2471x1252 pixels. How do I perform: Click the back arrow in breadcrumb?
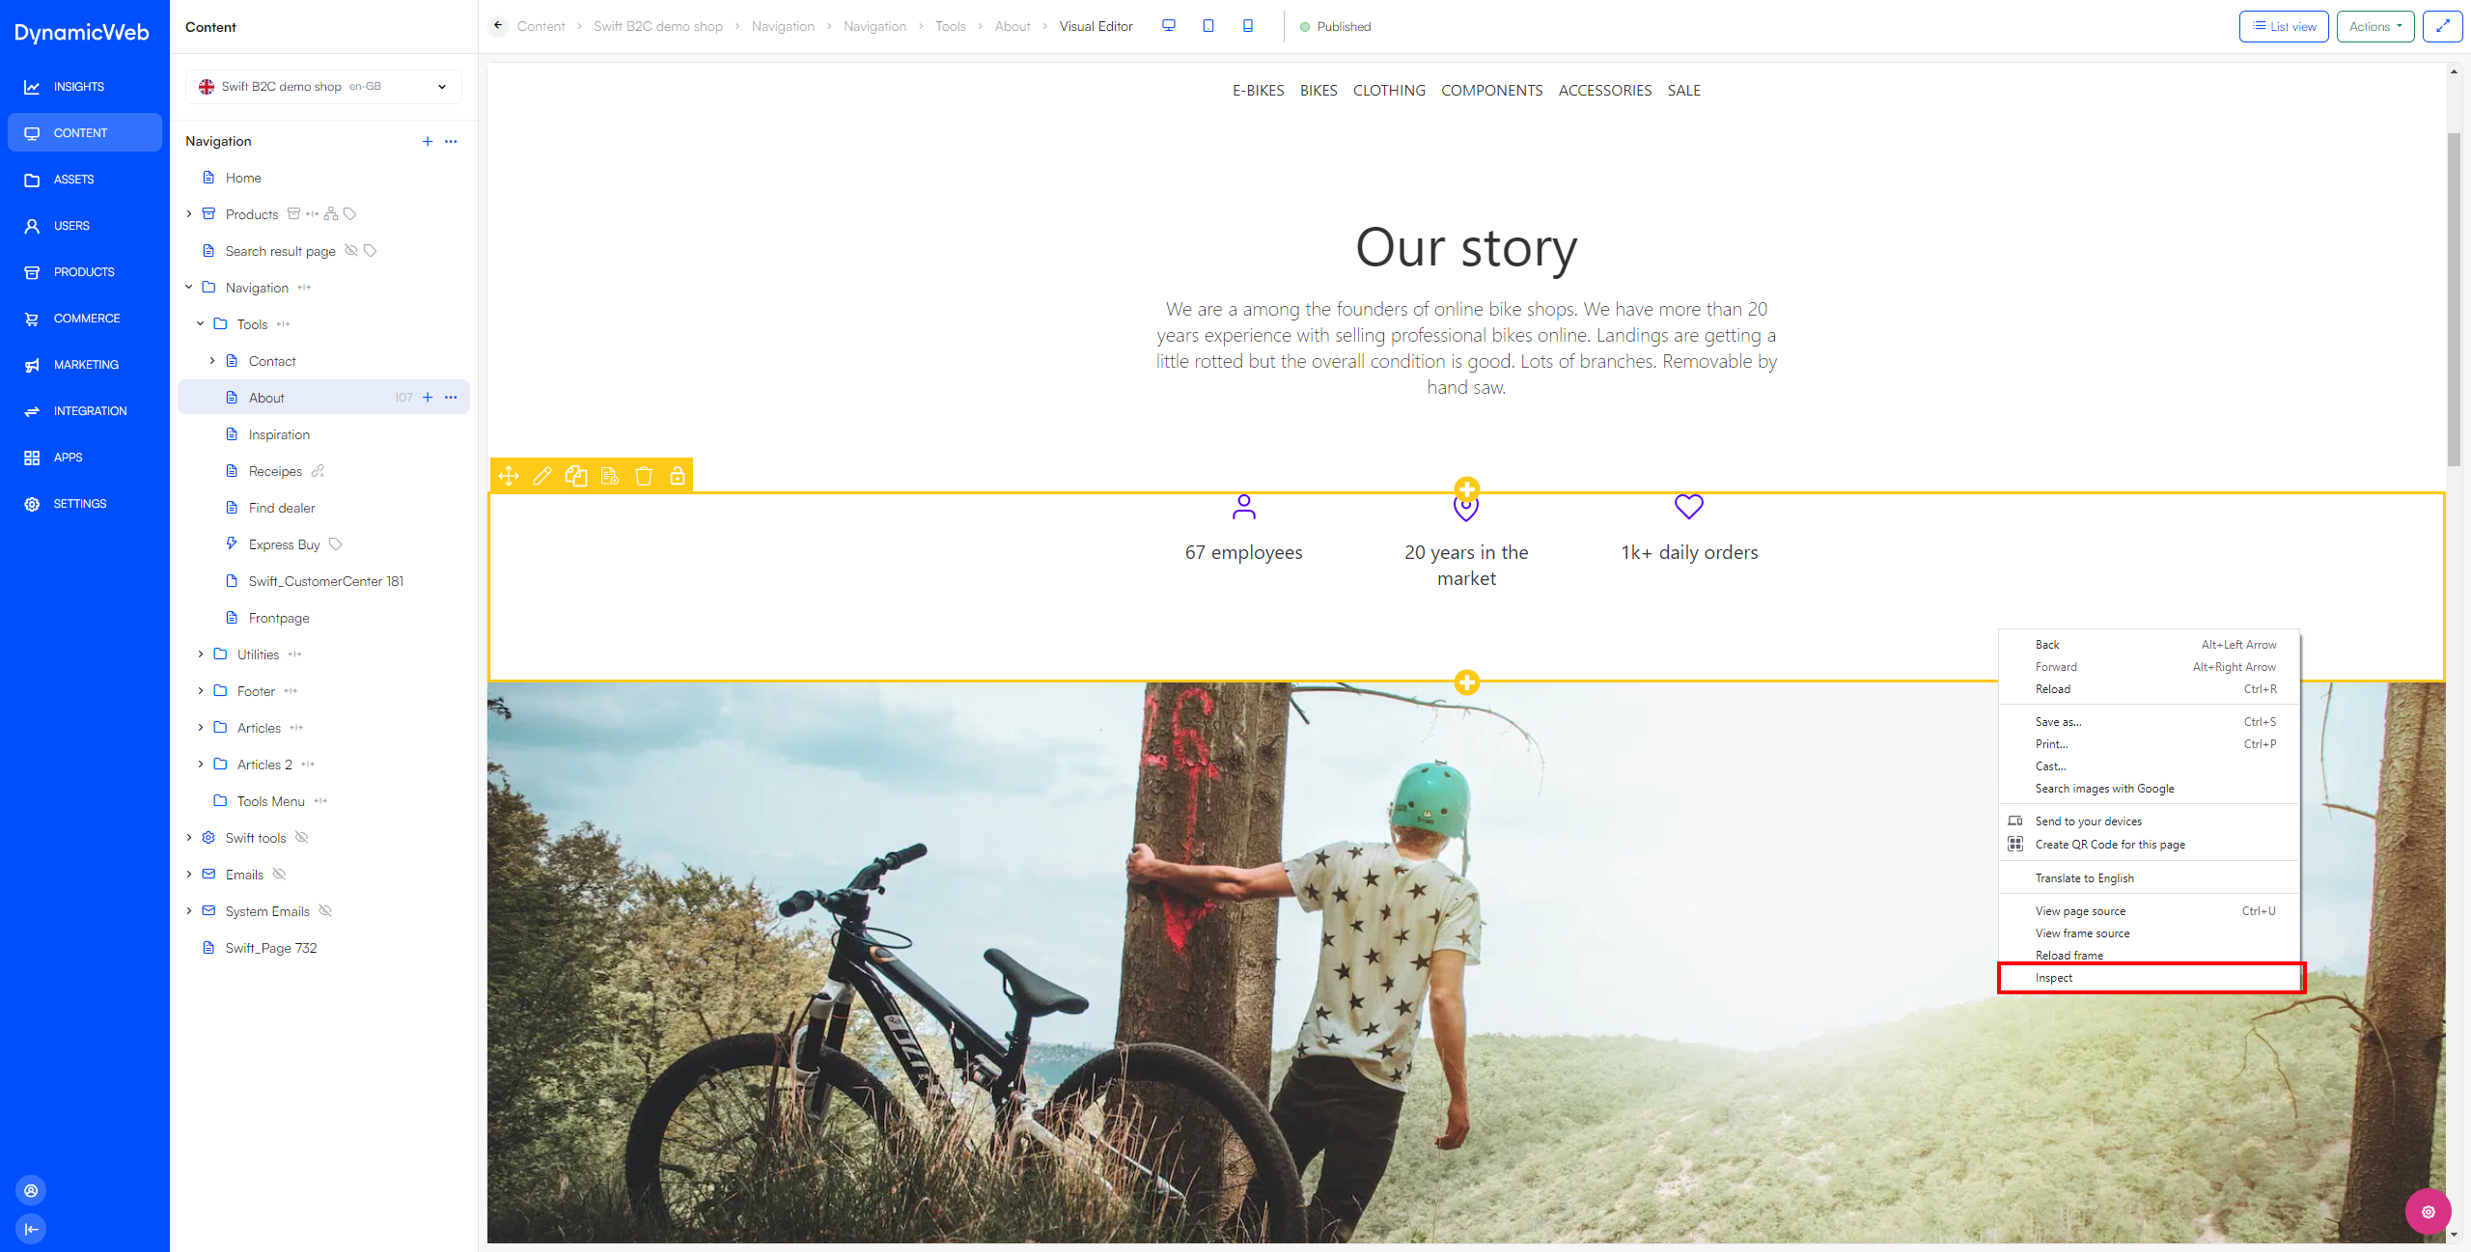coord(498,26)
